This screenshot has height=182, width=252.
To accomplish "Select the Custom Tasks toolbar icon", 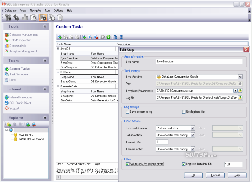I will click(43, 18).
